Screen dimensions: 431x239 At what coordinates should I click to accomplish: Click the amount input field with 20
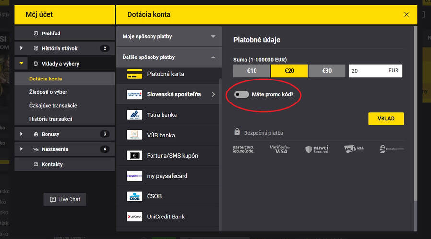pyautogui.click(x=375, y=71)
